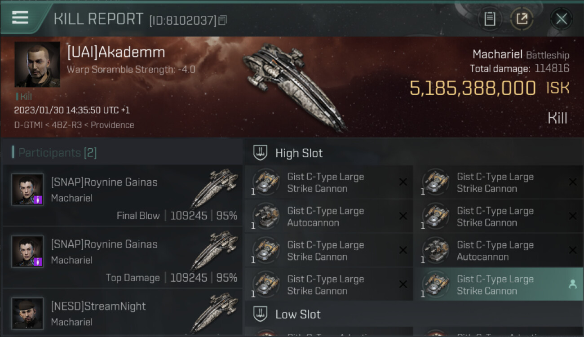This screenshot has width=584, height=337.
Task: Click the Providence region link
Action: (x=112, y=125)
